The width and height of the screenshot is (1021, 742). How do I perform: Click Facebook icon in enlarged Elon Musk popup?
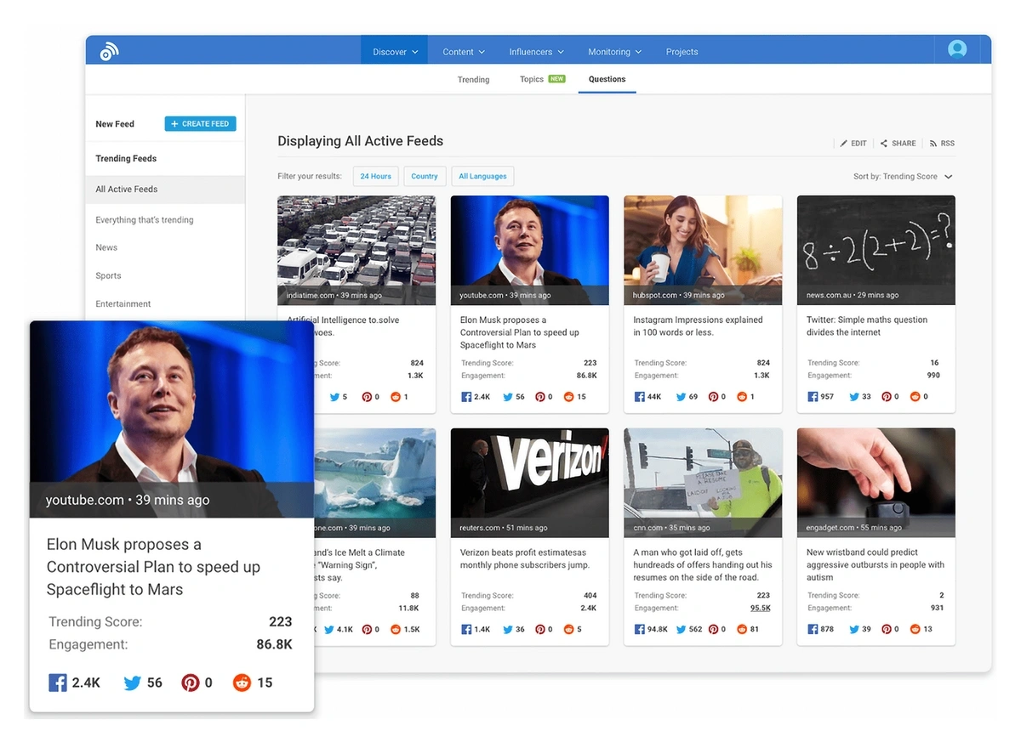tap(58, 683)
